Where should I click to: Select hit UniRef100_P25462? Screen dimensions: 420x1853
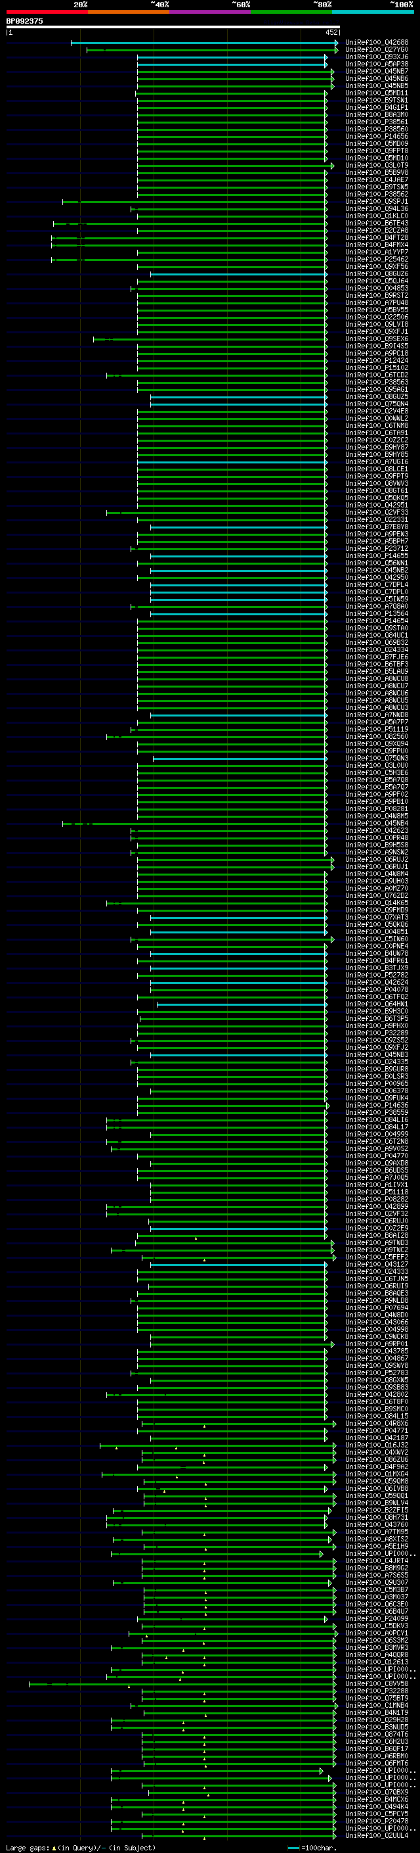point(377,259)
